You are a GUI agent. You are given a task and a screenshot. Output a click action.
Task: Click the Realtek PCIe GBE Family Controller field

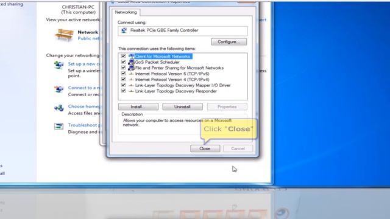click(x=183, y=31)
